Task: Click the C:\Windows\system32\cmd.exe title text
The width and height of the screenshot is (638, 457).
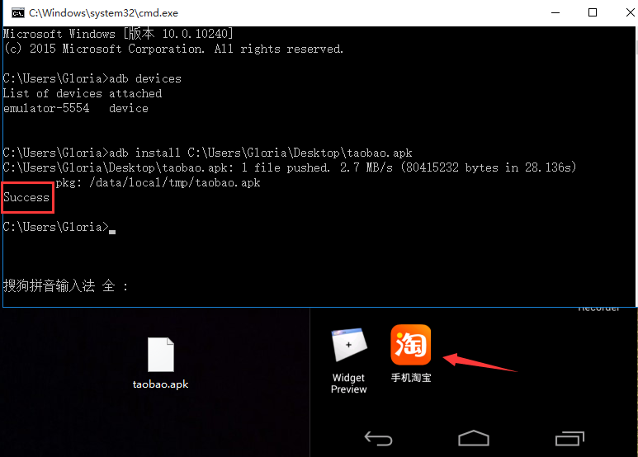Action: point(103,13)
